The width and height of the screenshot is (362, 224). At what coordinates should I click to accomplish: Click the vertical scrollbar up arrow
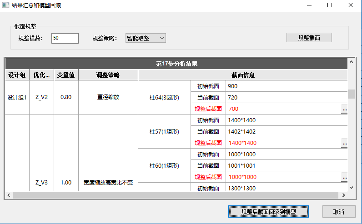click(351, 61)
